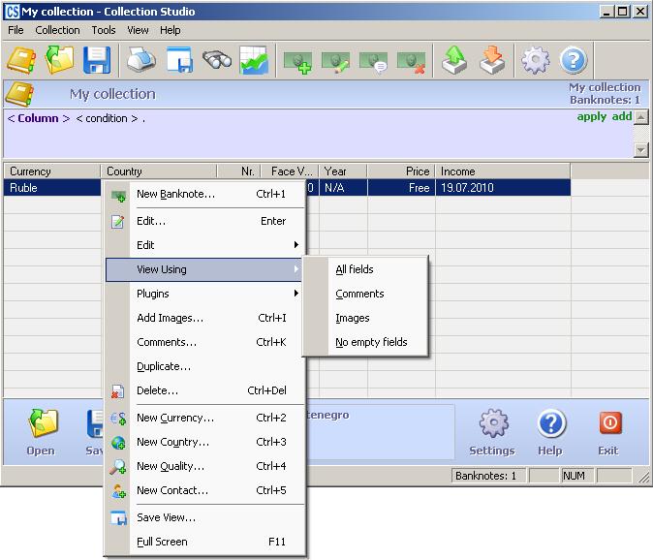
Task: Click the book icon beside the My collection heading
Action: [19, 95]
